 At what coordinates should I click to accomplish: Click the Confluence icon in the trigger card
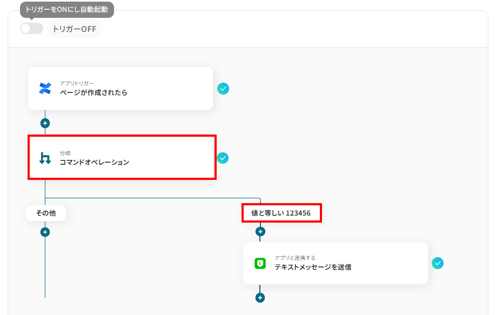pyautogui.click(x=45, y=89)
